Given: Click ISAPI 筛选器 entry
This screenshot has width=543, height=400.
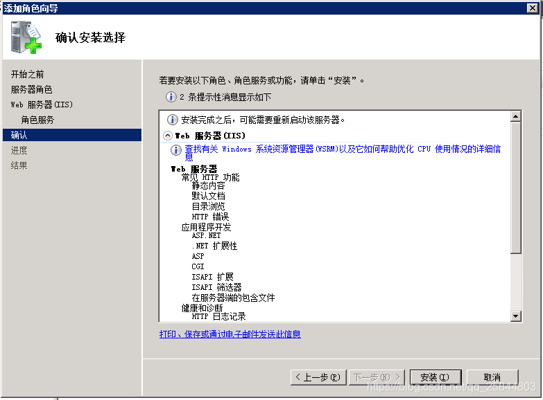Looking at the screenshot, I should pyautogui.click(x=217, y=287).
